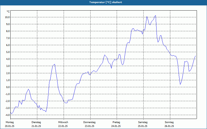Click the date 25.01.25
This screenshot has height=129, width=207.
143,126
